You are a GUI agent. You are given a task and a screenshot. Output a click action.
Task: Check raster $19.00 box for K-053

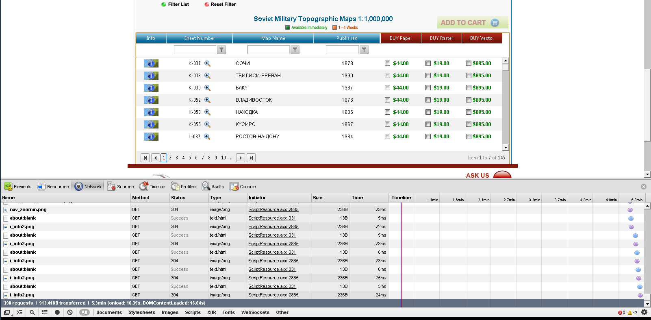428,112
